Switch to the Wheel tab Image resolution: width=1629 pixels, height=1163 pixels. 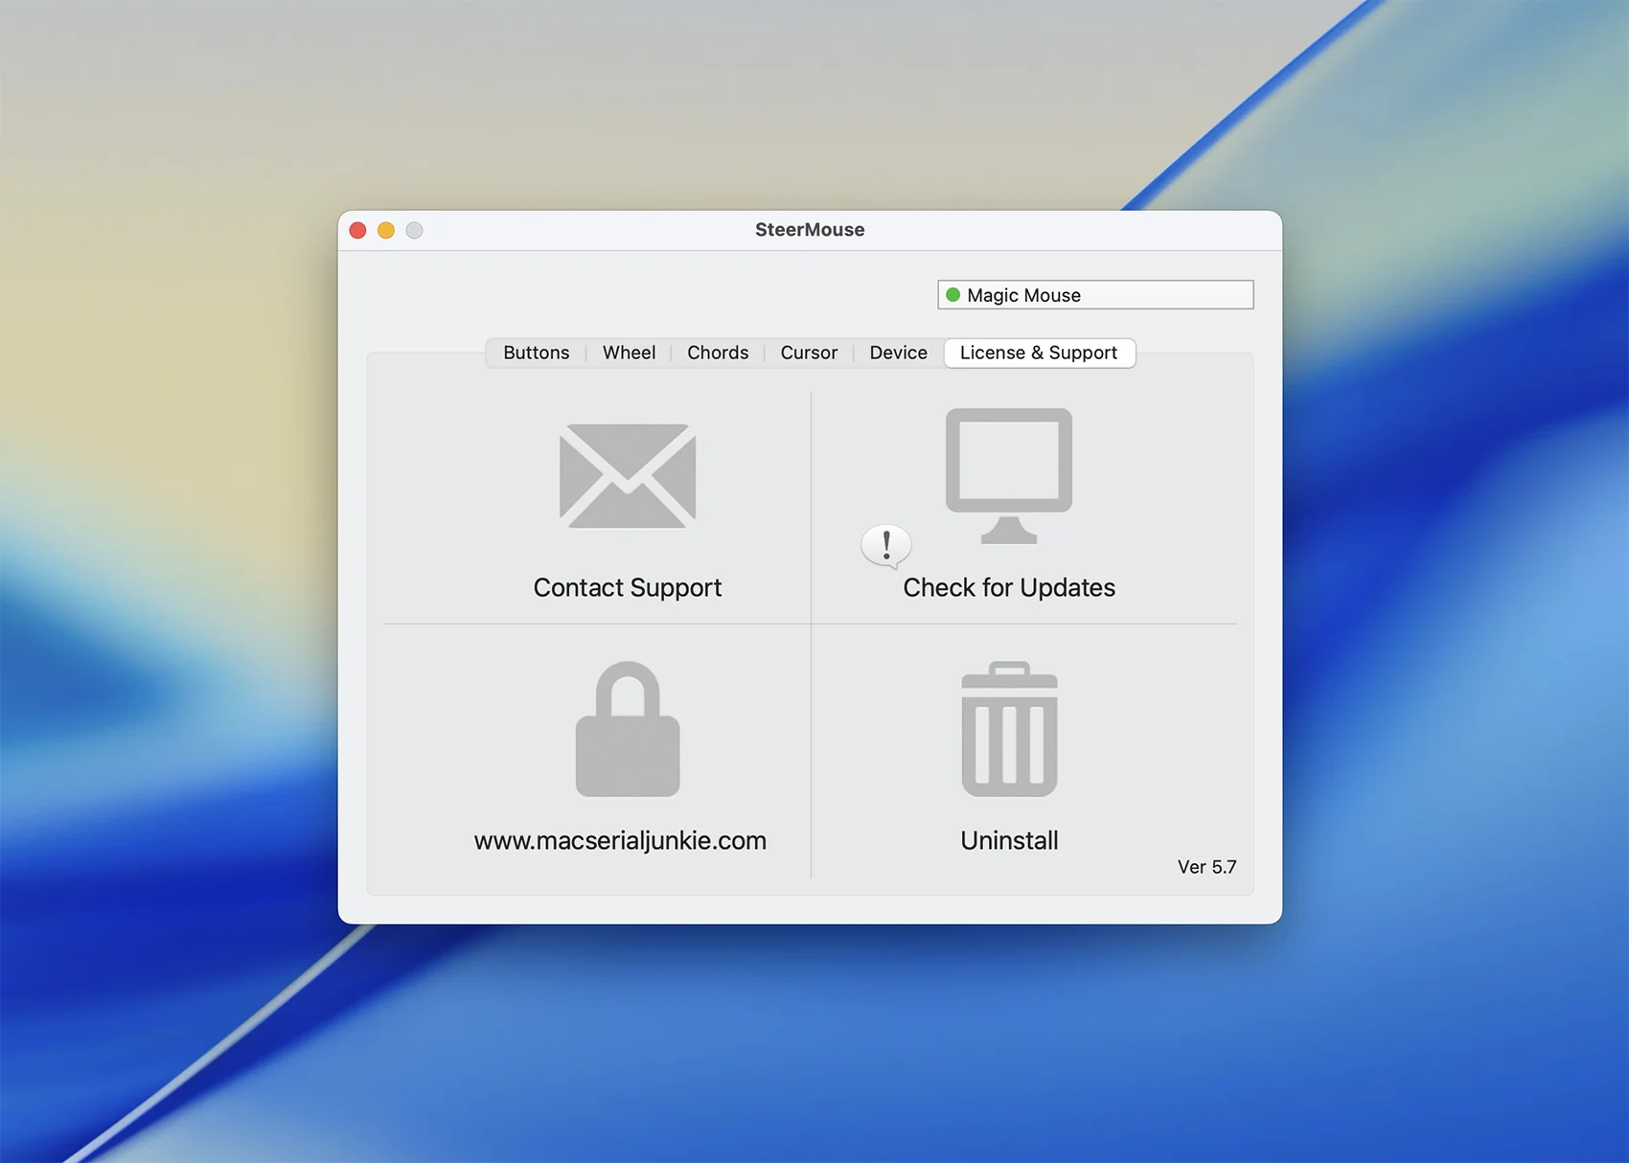[x=629, y=353]
